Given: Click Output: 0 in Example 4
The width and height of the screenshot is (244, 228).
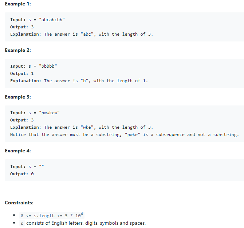Looking at the screenshot, I should 22,174.
